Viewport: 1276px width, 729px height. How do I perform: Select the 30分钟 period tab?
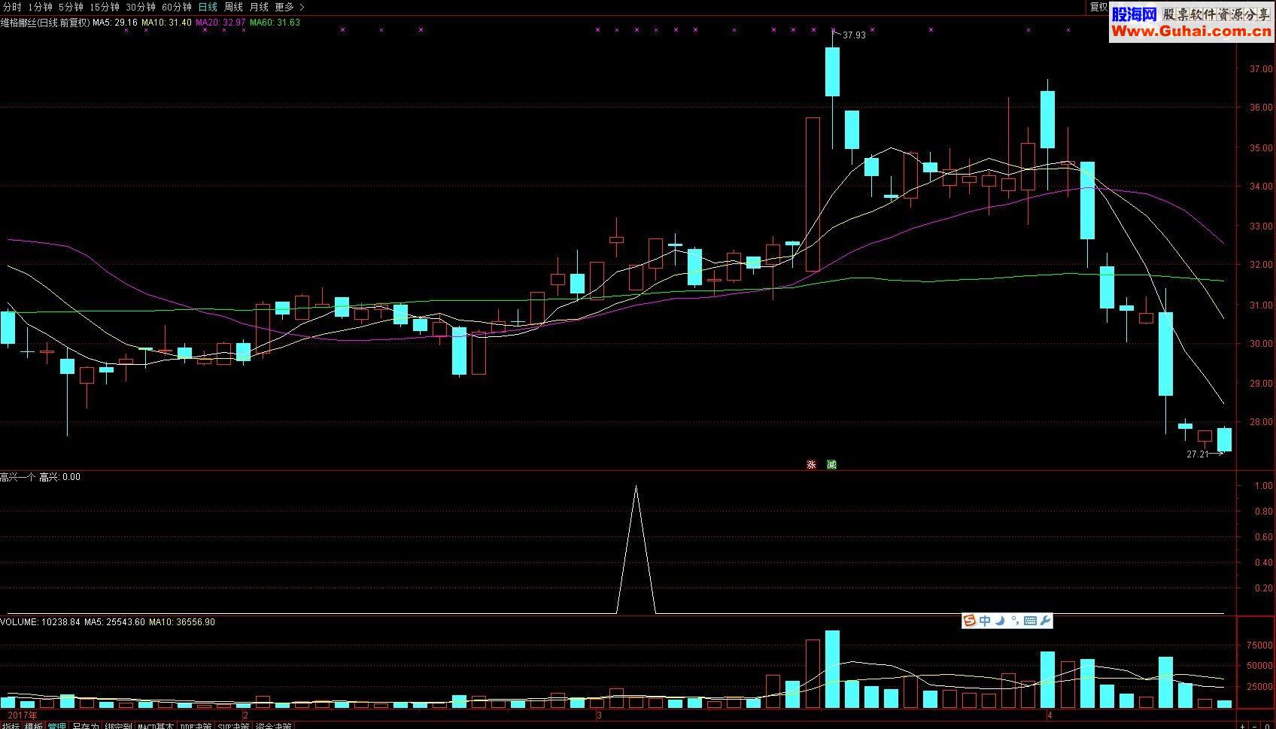pyautogui.click(x=140, y=7)
